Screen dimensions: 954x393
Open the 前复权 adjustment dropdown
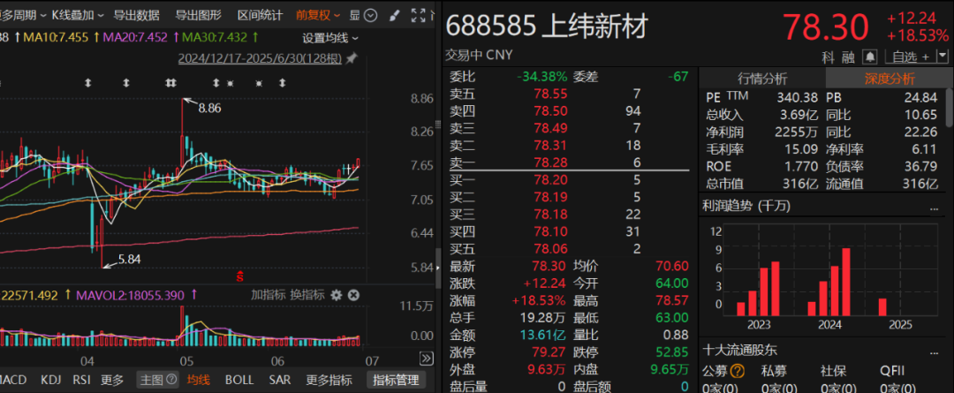(317, 15)
